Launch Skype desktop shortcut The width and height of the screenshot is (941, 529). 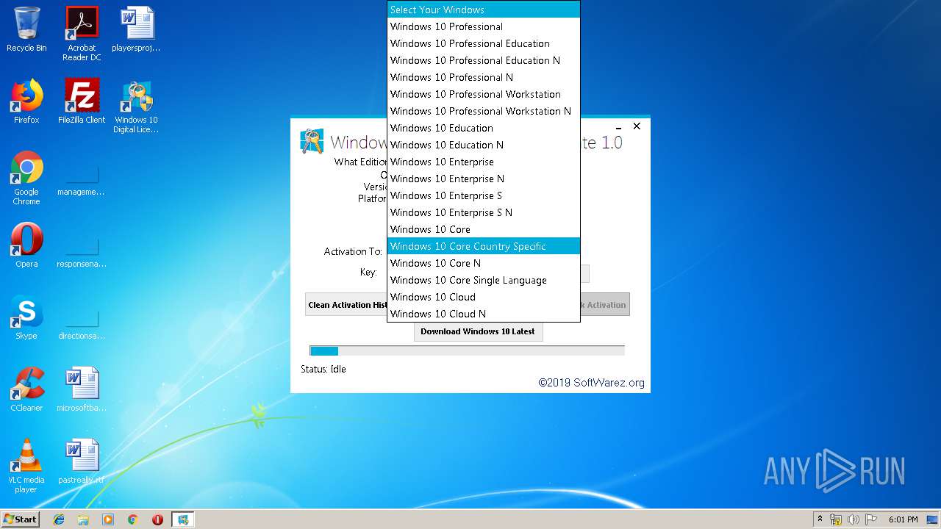(26, 317)
